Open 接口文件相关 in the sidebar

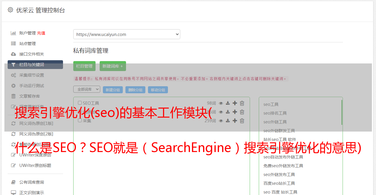coord(32,54)
